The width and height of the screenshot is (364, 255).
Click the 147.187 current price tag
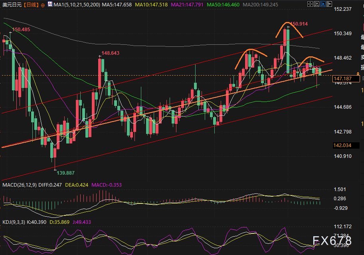click(342, 79)
